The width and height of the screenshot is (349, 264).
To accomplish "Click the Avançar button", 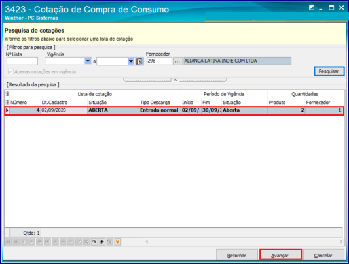I will 280,256.
